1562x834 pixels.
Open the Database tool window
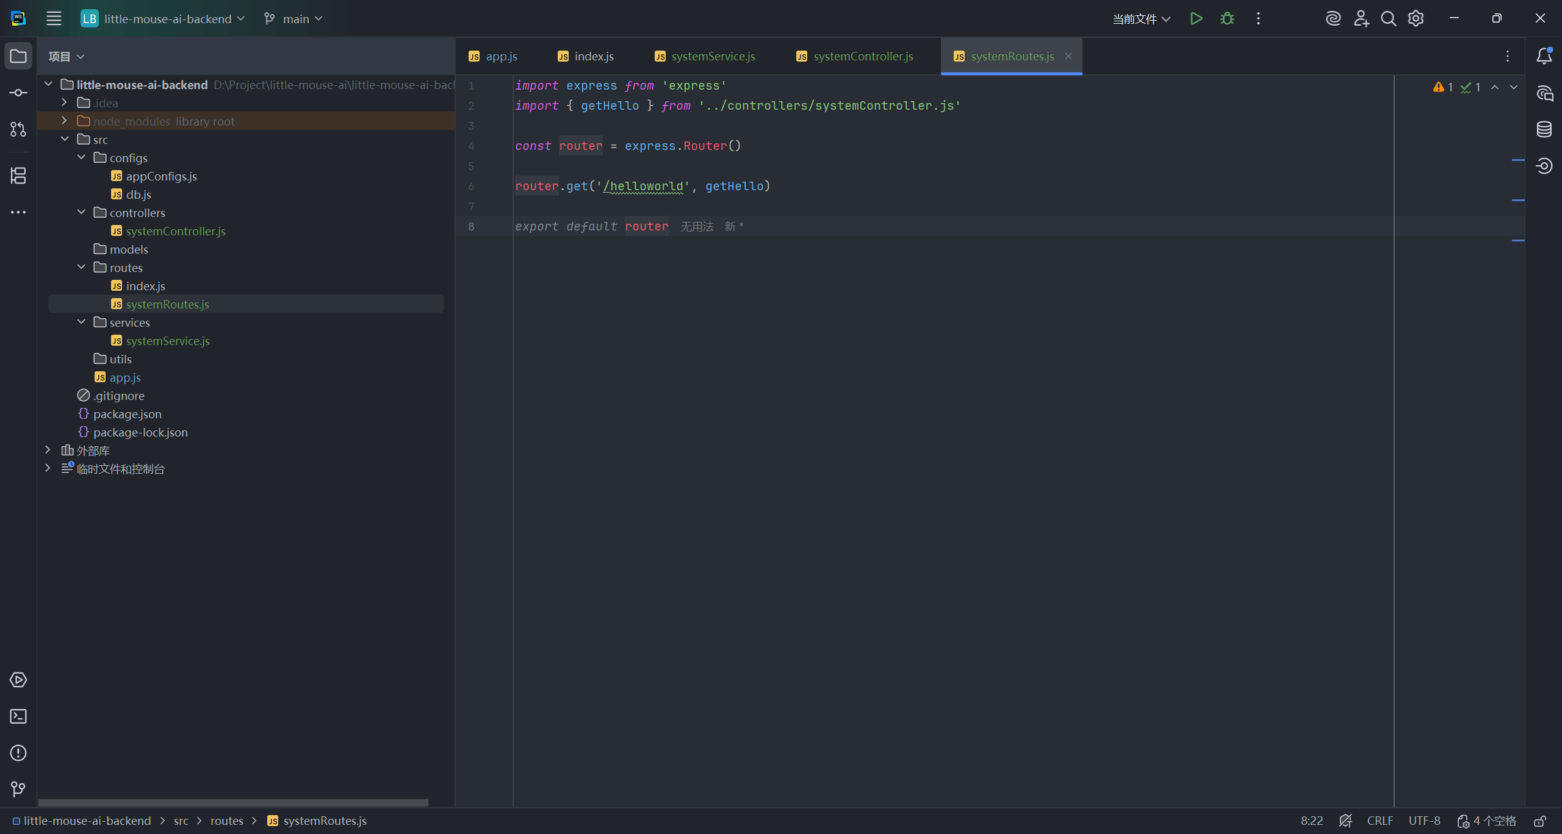click(1544, 129)
